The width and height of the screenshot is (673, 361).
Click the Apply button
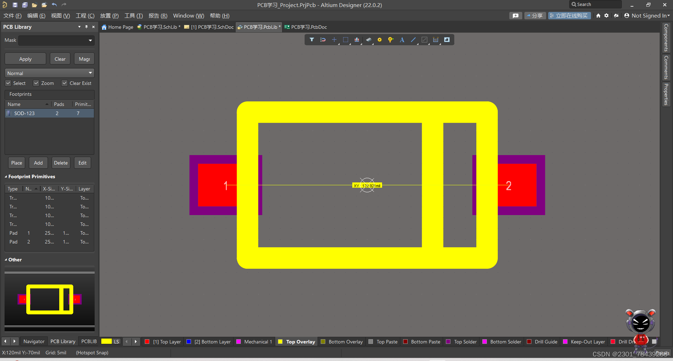pyautogui.click(x=25, y=59)
